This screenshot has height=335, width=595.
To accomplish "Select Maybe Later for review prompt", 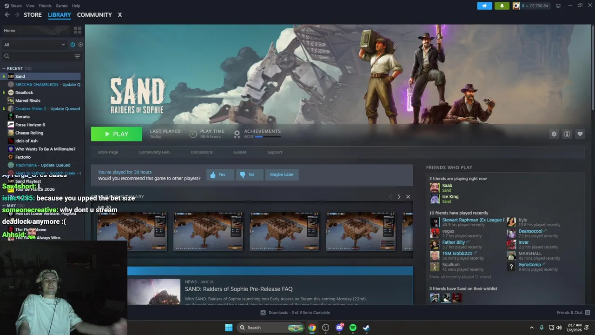I will 282,174.
